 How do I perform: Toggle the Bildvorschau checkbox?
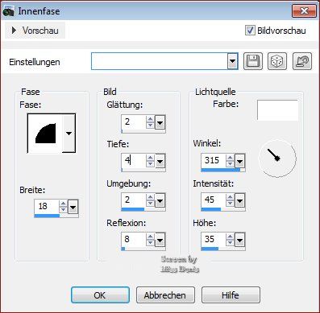pos(250,31)
